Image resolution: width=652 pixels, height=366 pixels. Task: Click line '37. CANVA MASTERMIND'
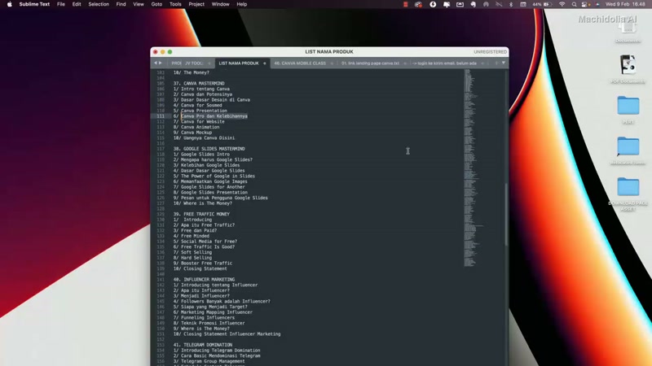click(199, 84)
